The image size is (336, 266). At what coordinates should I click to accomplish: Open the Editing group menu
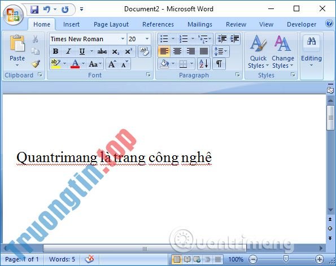point(311,51)
